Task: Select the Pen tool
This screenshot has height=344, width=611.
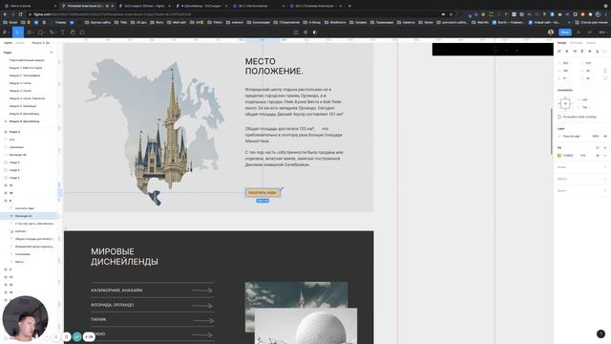Action: coord(52,32)
